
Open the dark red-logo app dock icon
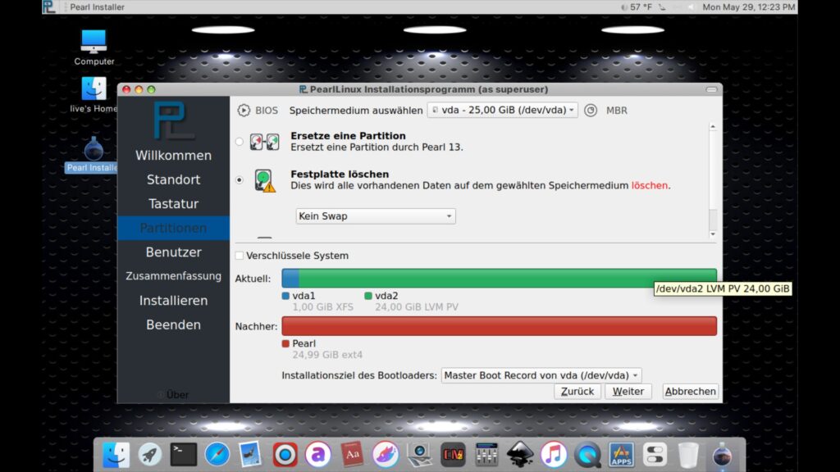(x=453, y=454)
